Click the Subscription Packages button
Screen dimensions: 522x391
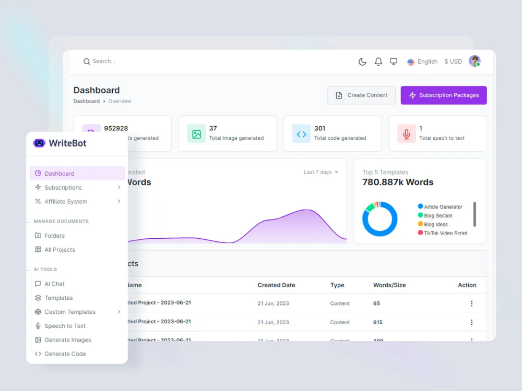(x=443, y=95)
